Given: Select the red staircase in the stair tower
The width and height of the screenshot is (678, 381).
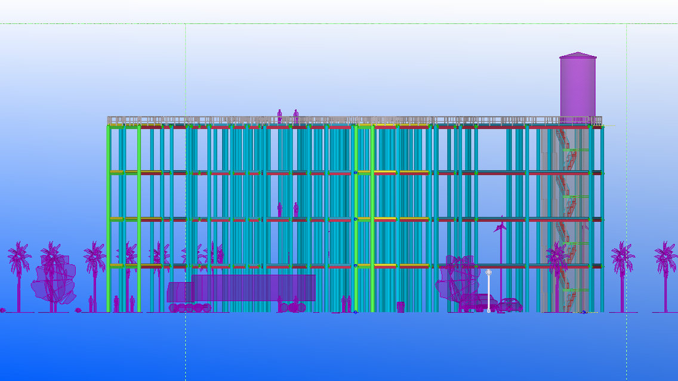Looking at the screenshot, I should [566, 219].
